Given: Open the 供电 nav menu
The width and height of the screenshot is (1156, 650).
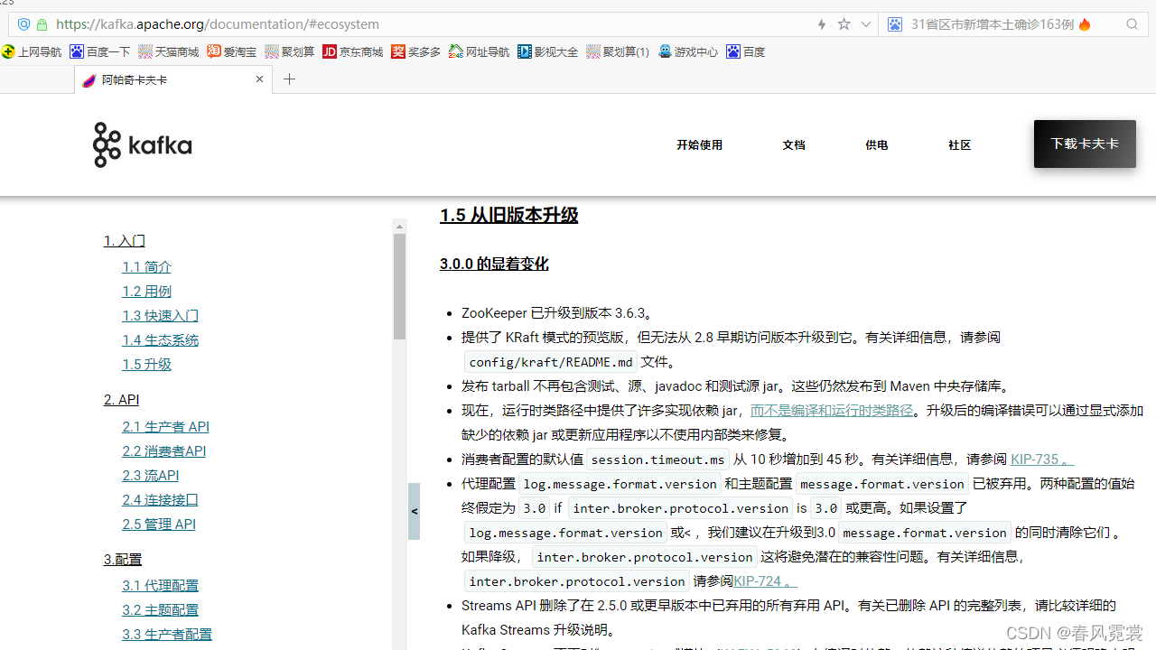Looking at the screenshot, I should click(877, 144).
